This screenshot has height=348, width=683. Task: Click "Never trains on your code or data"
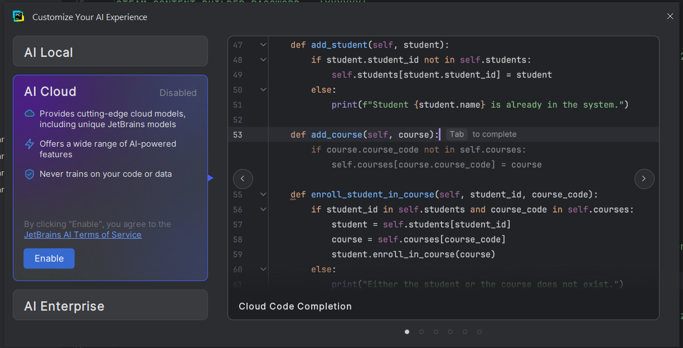pos(106,174)
